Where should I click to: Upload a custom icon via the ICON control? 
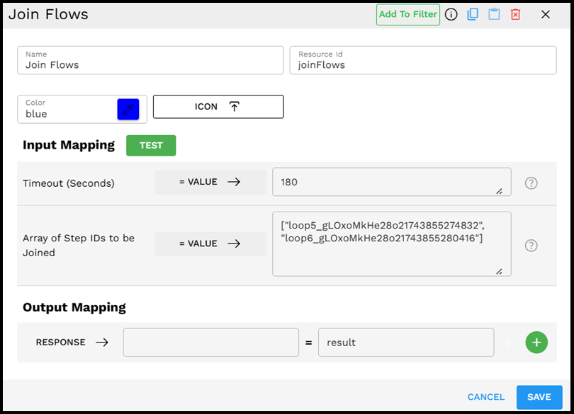(218, 106)
